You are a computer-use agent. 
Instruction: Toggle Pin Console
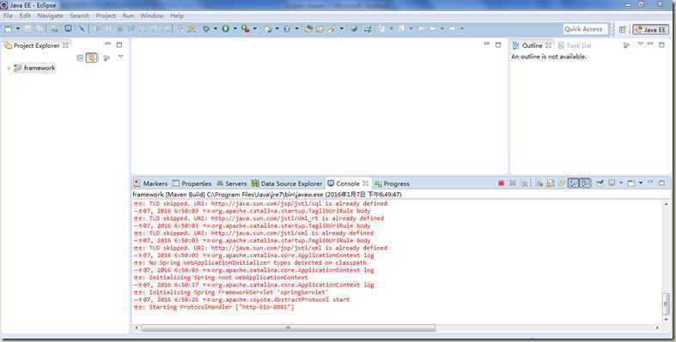pyautogui.click(x=600, y=183)
